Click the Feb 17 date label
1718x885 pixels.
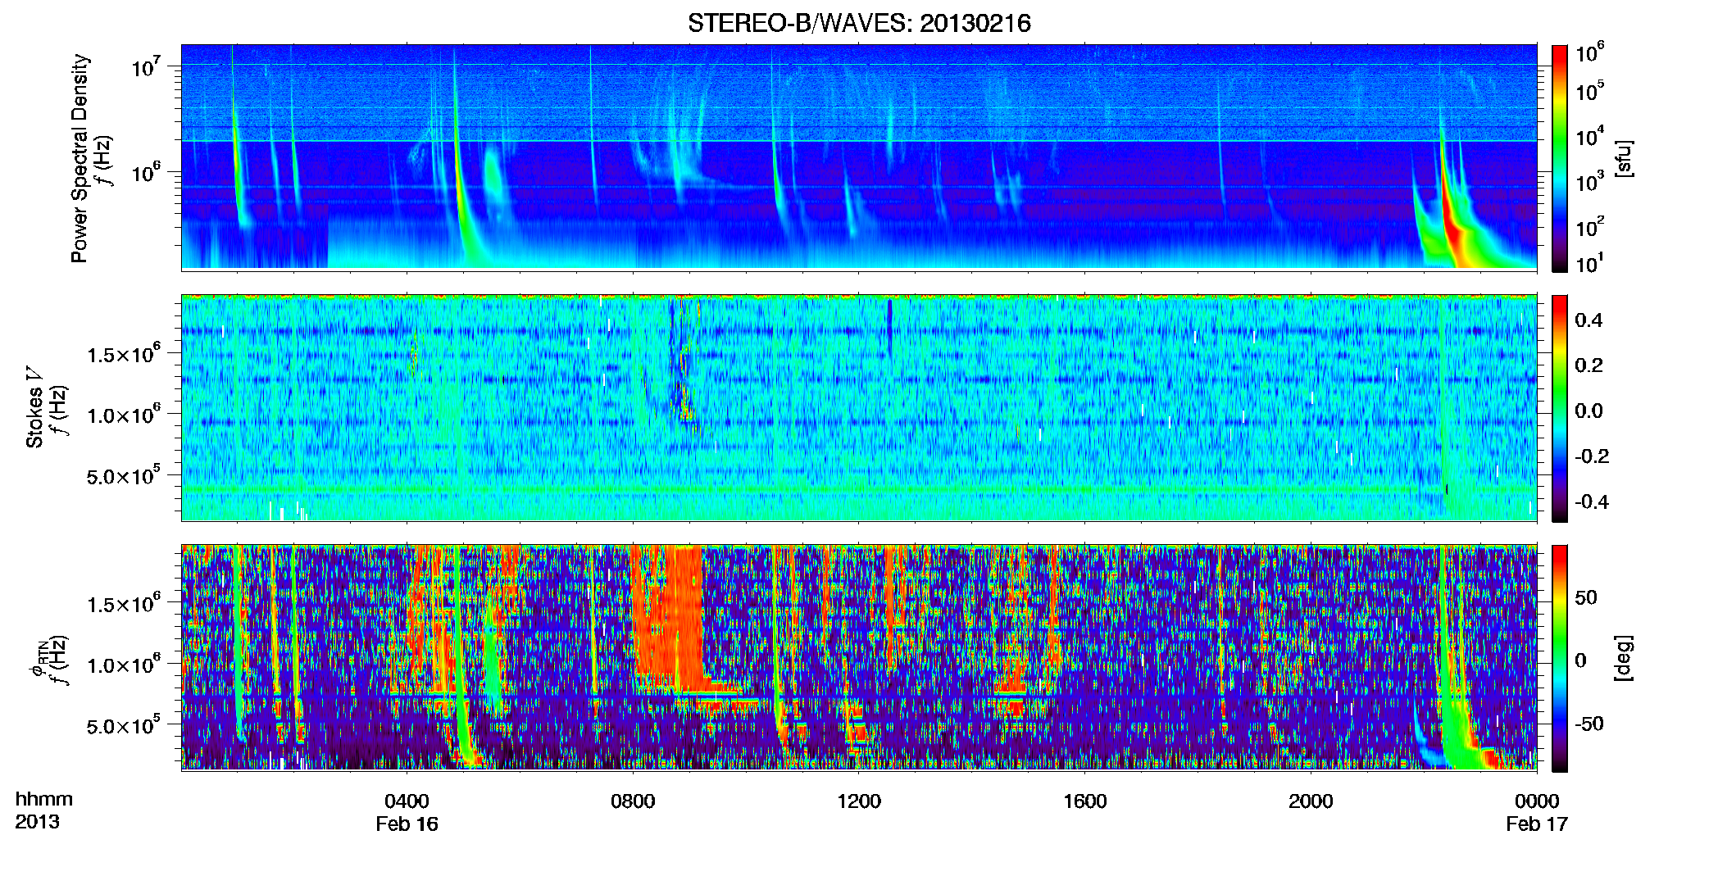pos(1537,824)
